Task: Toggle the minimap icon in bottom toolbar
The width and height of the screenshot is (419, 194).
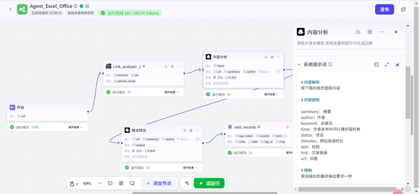Action: (x=132, y=183)
